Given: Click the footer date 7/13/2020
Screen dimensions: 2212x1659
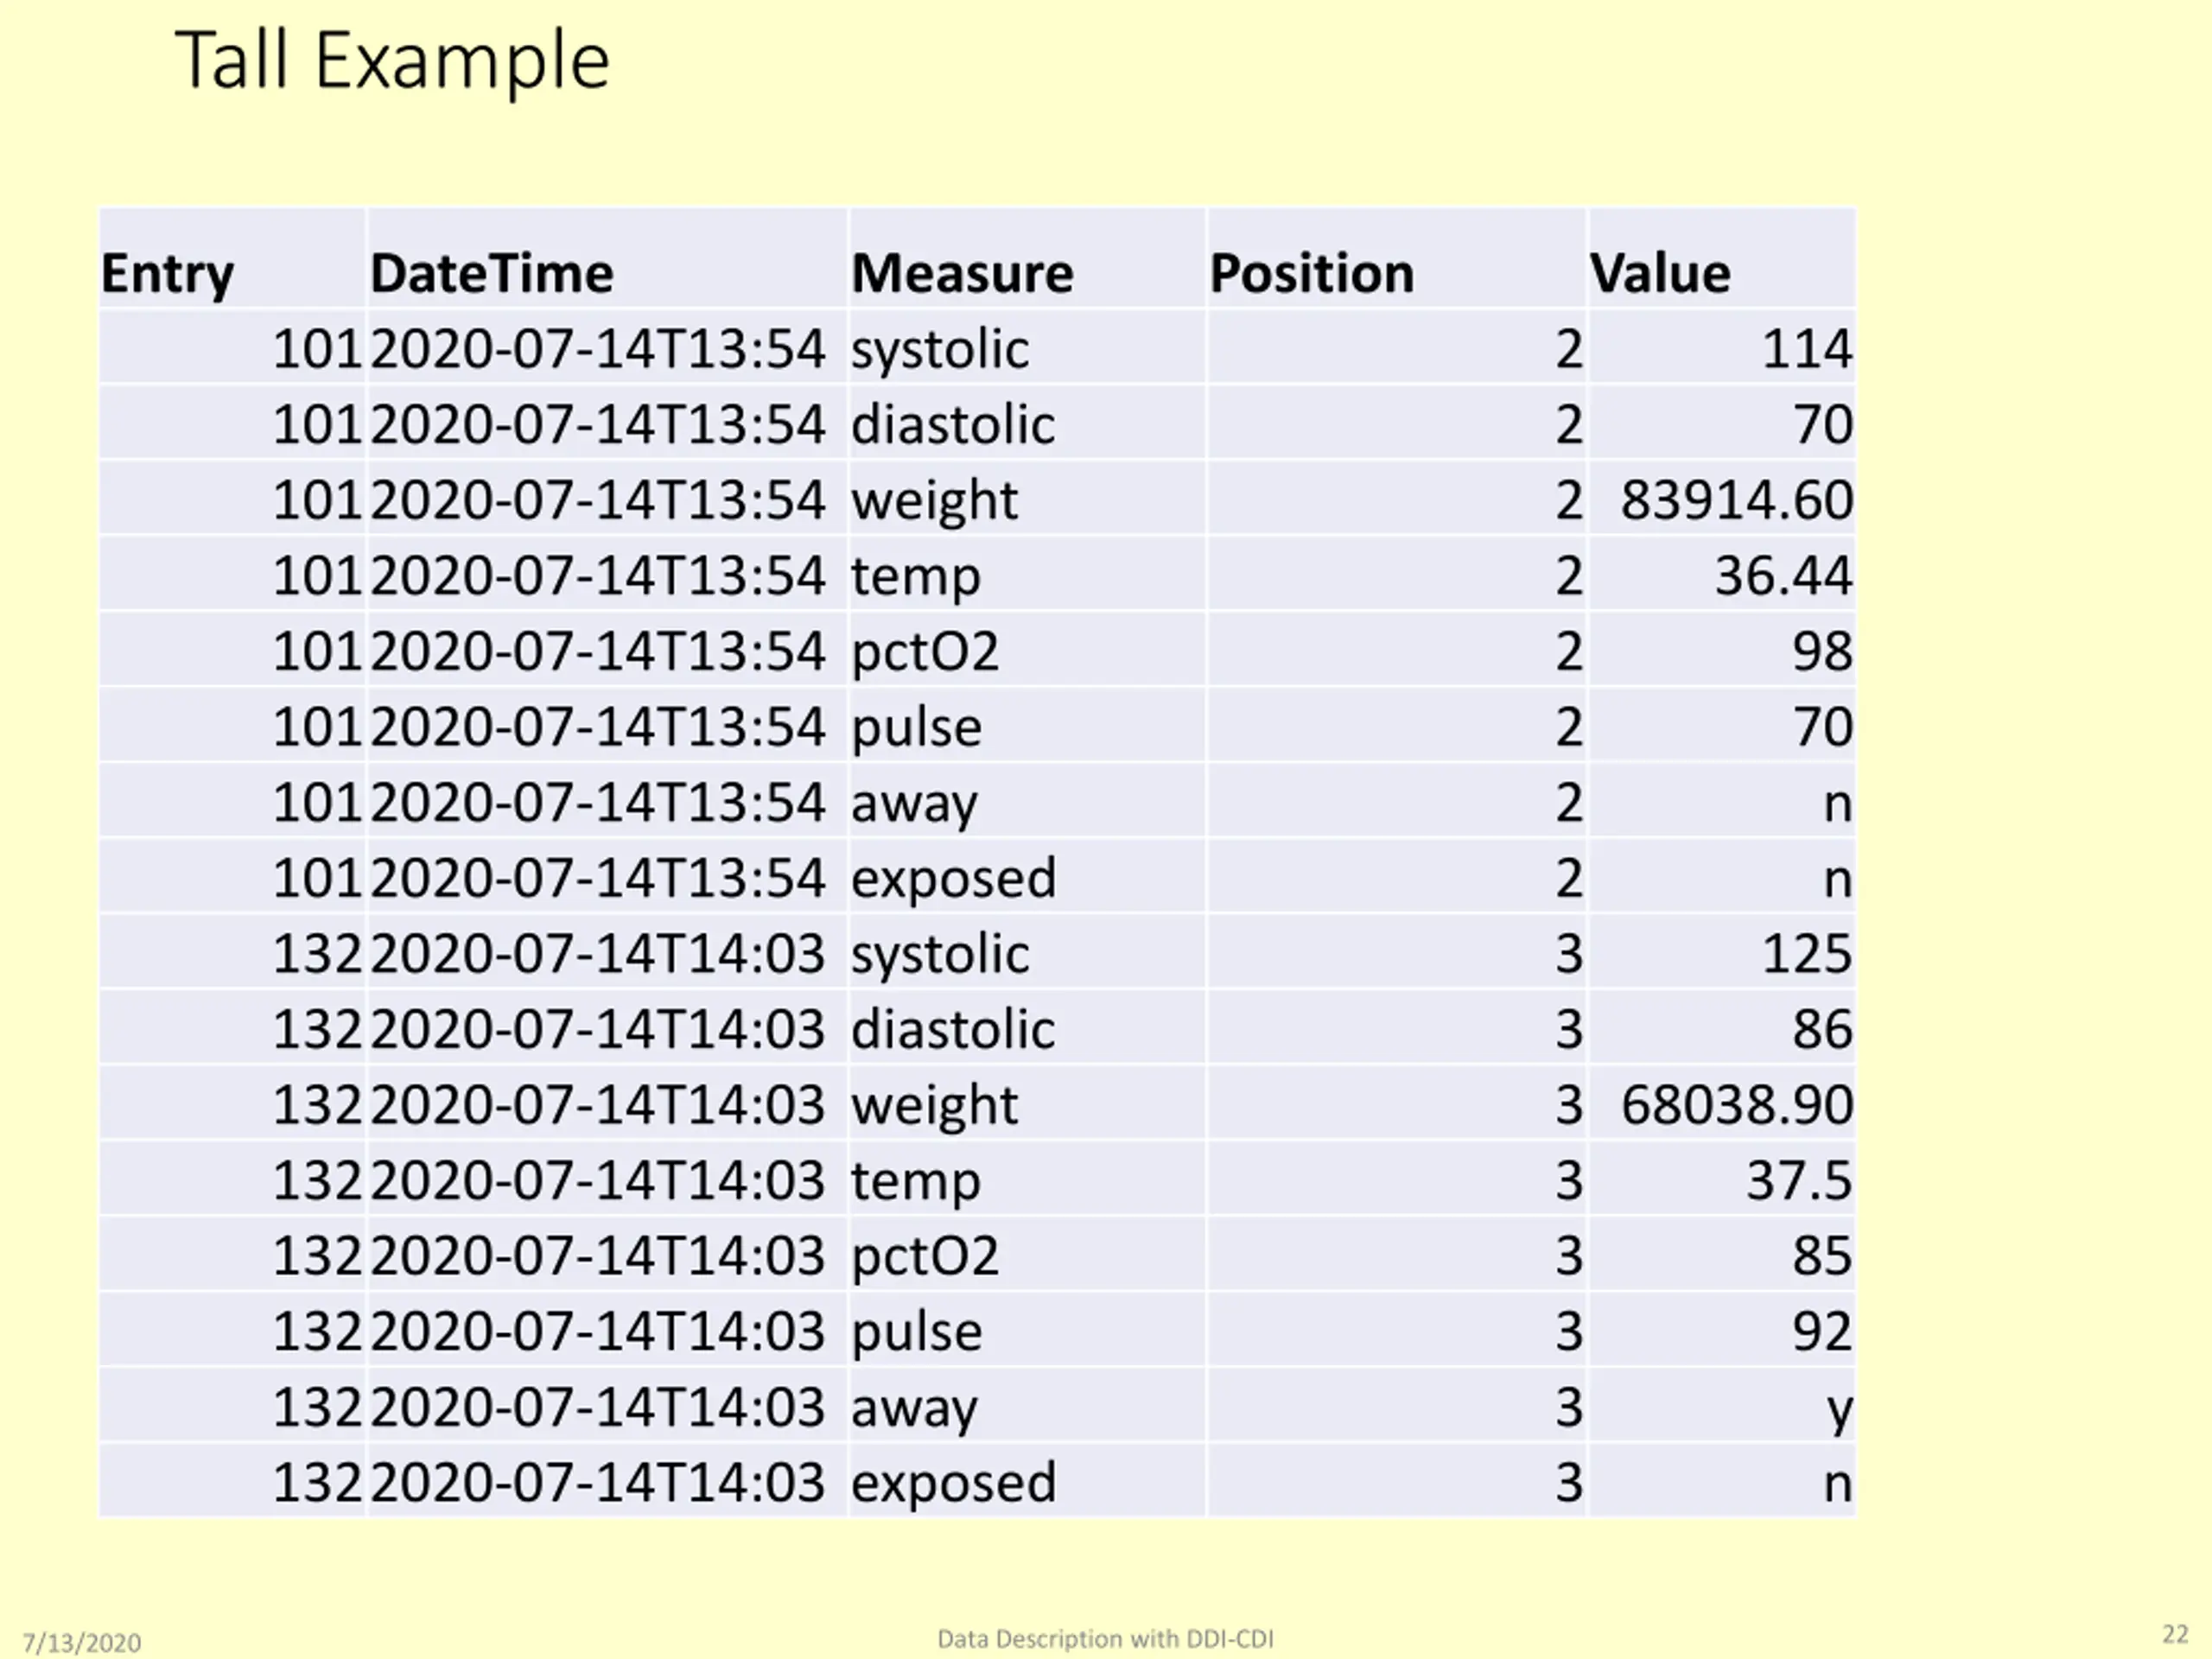Looking at the screenshot, I should click(x=82, y=1643).
